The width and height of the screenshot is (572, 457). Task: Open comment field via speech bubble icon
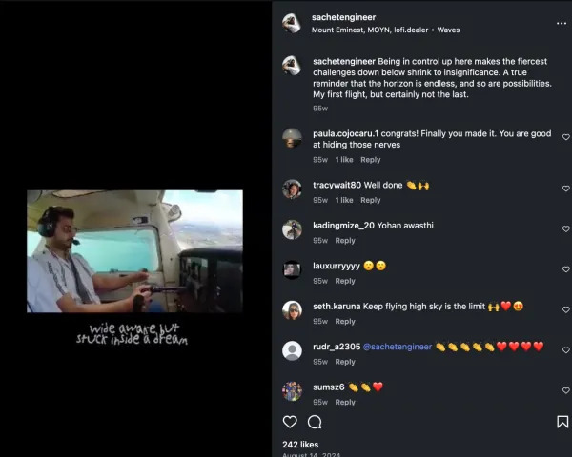coord(315,422)
